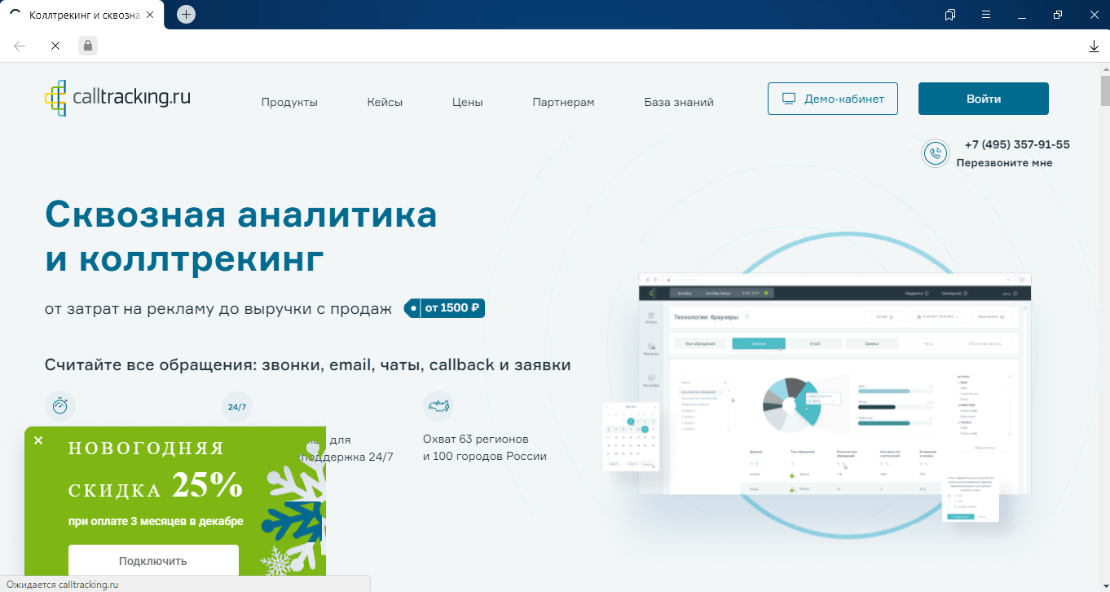Click the 24/7 support icon
Viewport: 1110px width, 592px height.
(236, 406)
